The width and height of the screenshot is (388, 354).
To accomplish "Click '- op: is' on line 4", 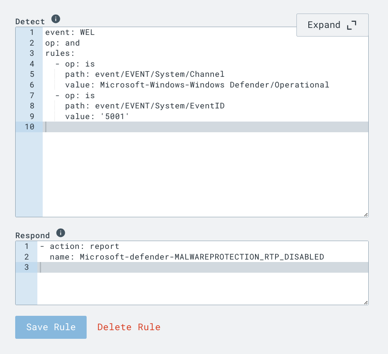I will coord(75,64).
